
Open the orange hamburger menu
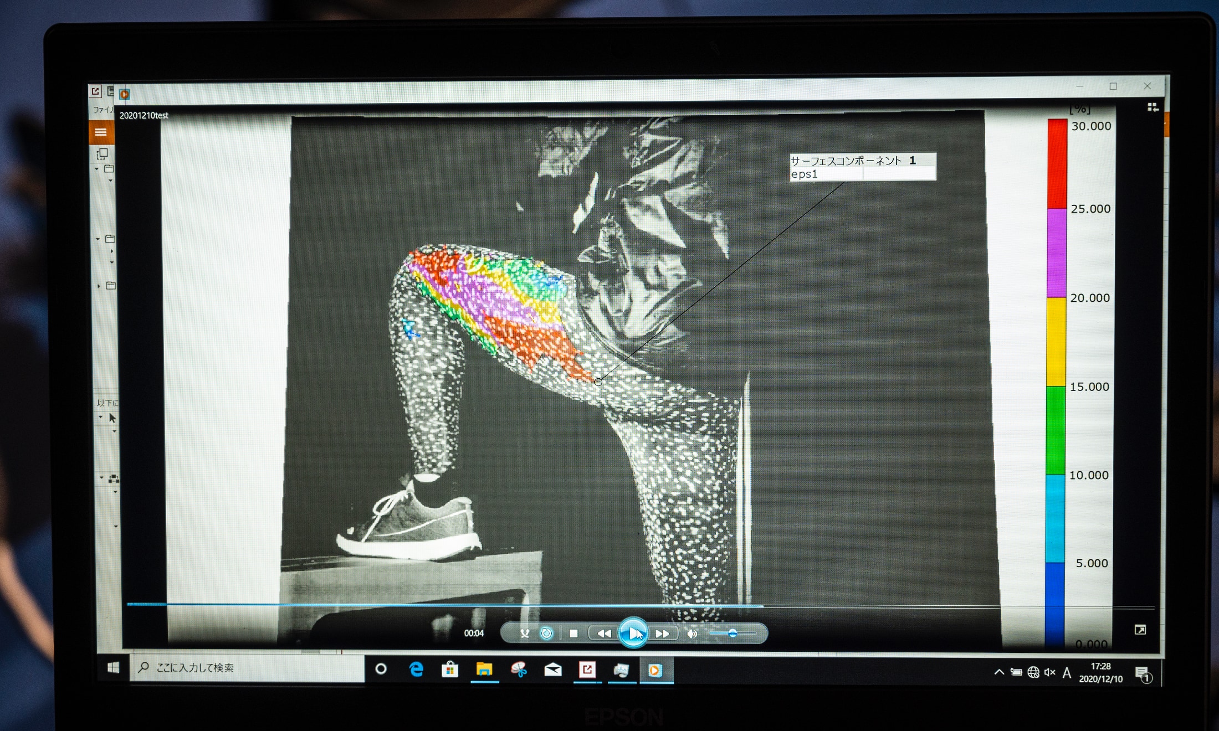click(x=101, y=132)
